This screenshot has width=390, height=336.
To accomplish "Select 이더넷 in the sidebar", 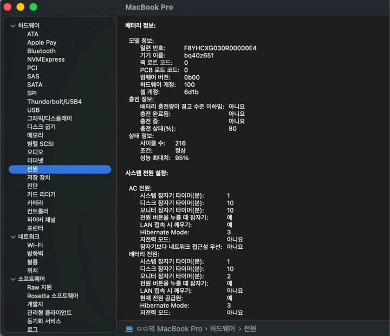I will point(35,161).
